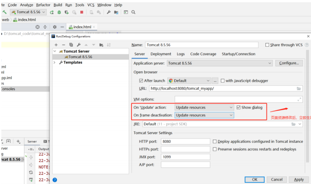Stop the running server with red square

(82, 12)
